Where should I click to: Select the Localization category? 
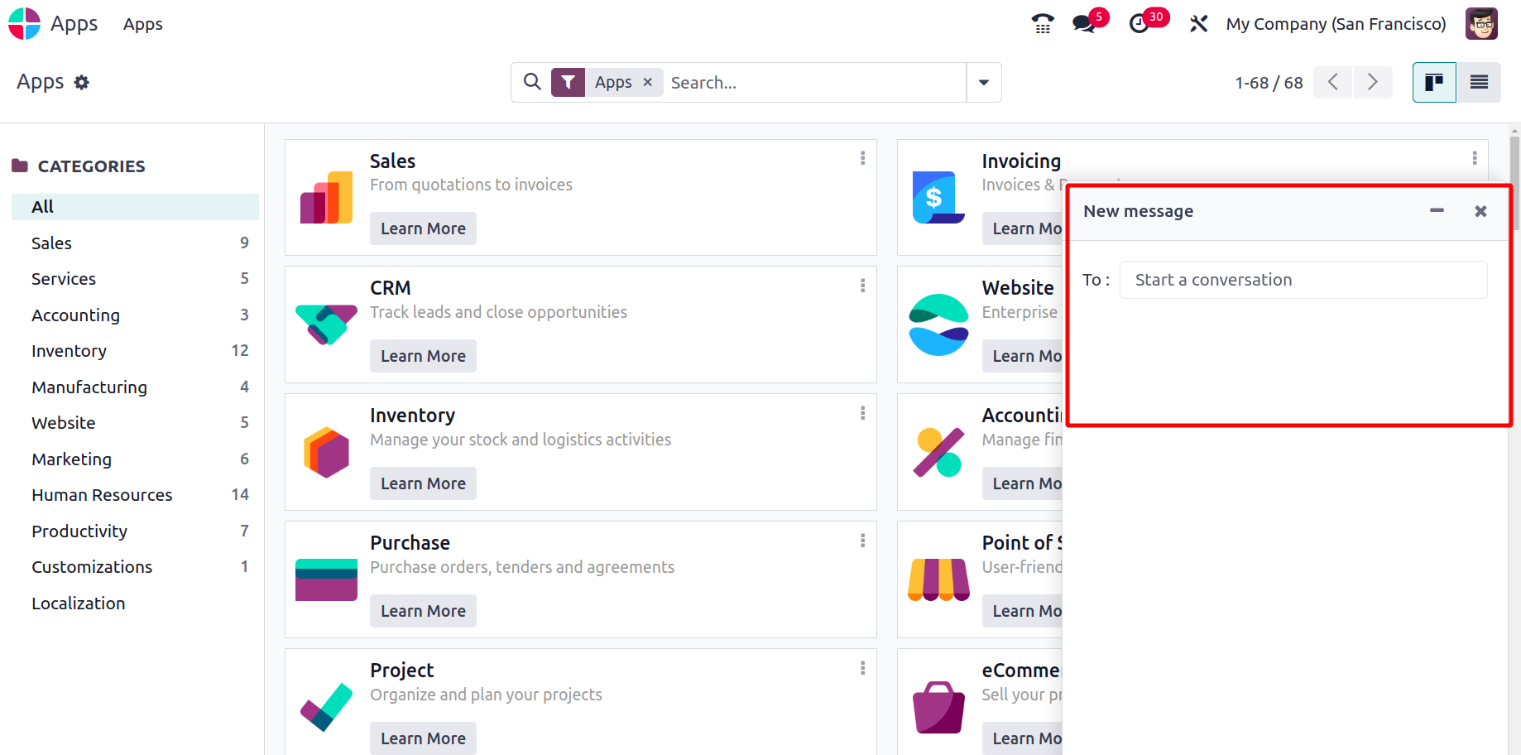pyautogui.click(x=135, y=603)
